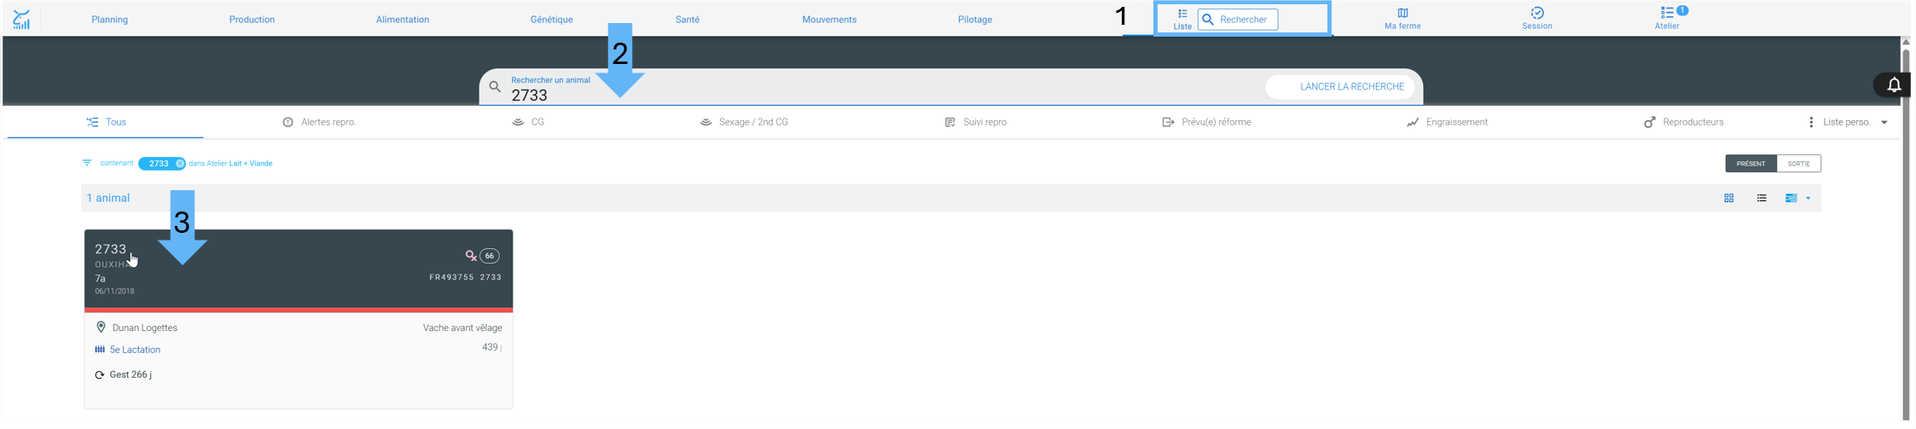Select the Suivi repro tab
The height and width of the screenshot is (429, 1916).
[x=976, y=122]
